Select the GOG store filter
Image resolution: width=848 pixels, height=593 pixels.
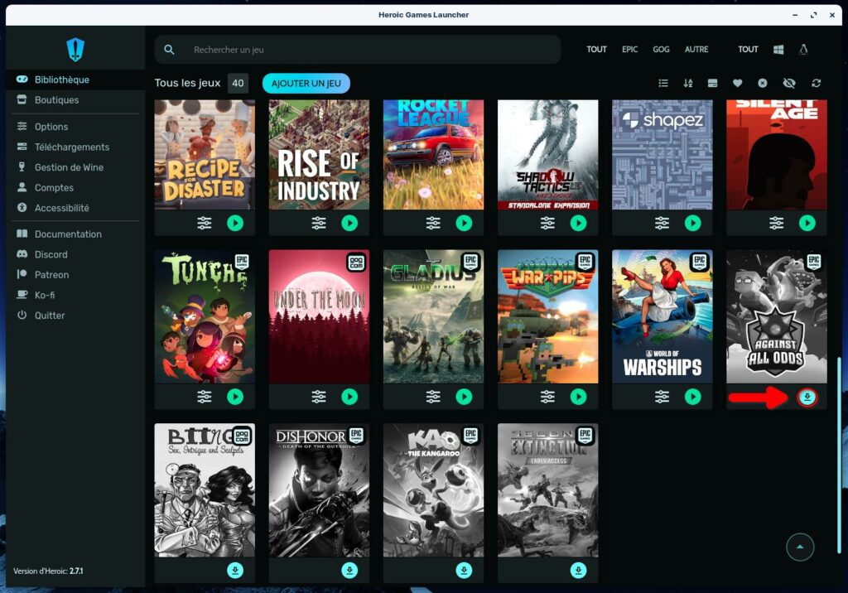coord(661,50)
